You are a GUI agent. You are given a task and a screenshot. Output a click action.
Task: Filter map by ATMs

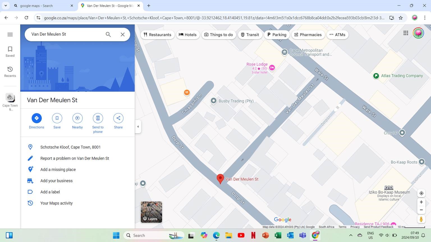(x=338, y=35)
